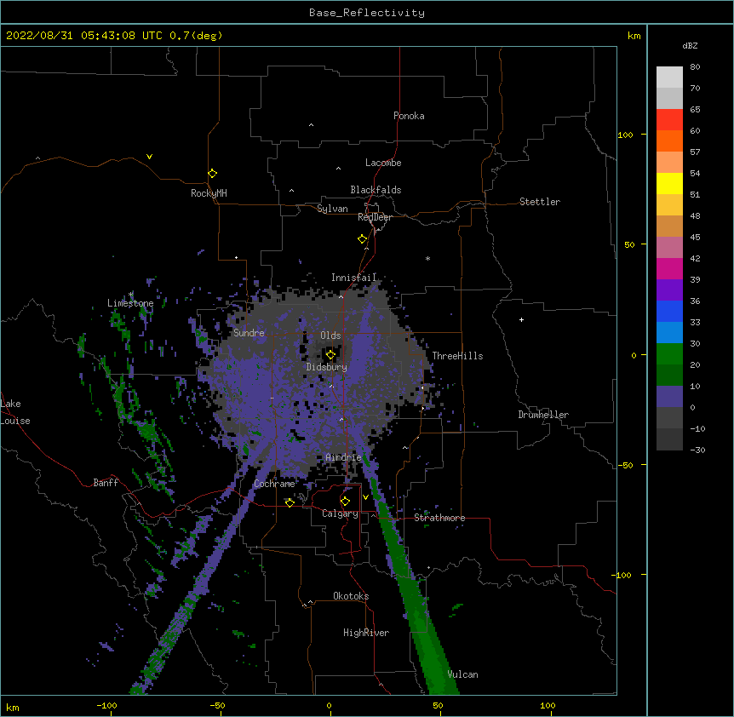Click the Sylvan label
734x717 pixels.
332,209
